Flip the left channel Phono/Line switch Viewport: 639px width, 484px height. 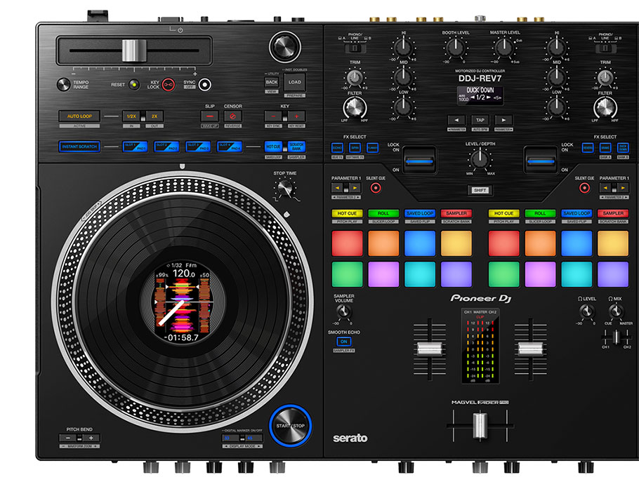point(355,48)
